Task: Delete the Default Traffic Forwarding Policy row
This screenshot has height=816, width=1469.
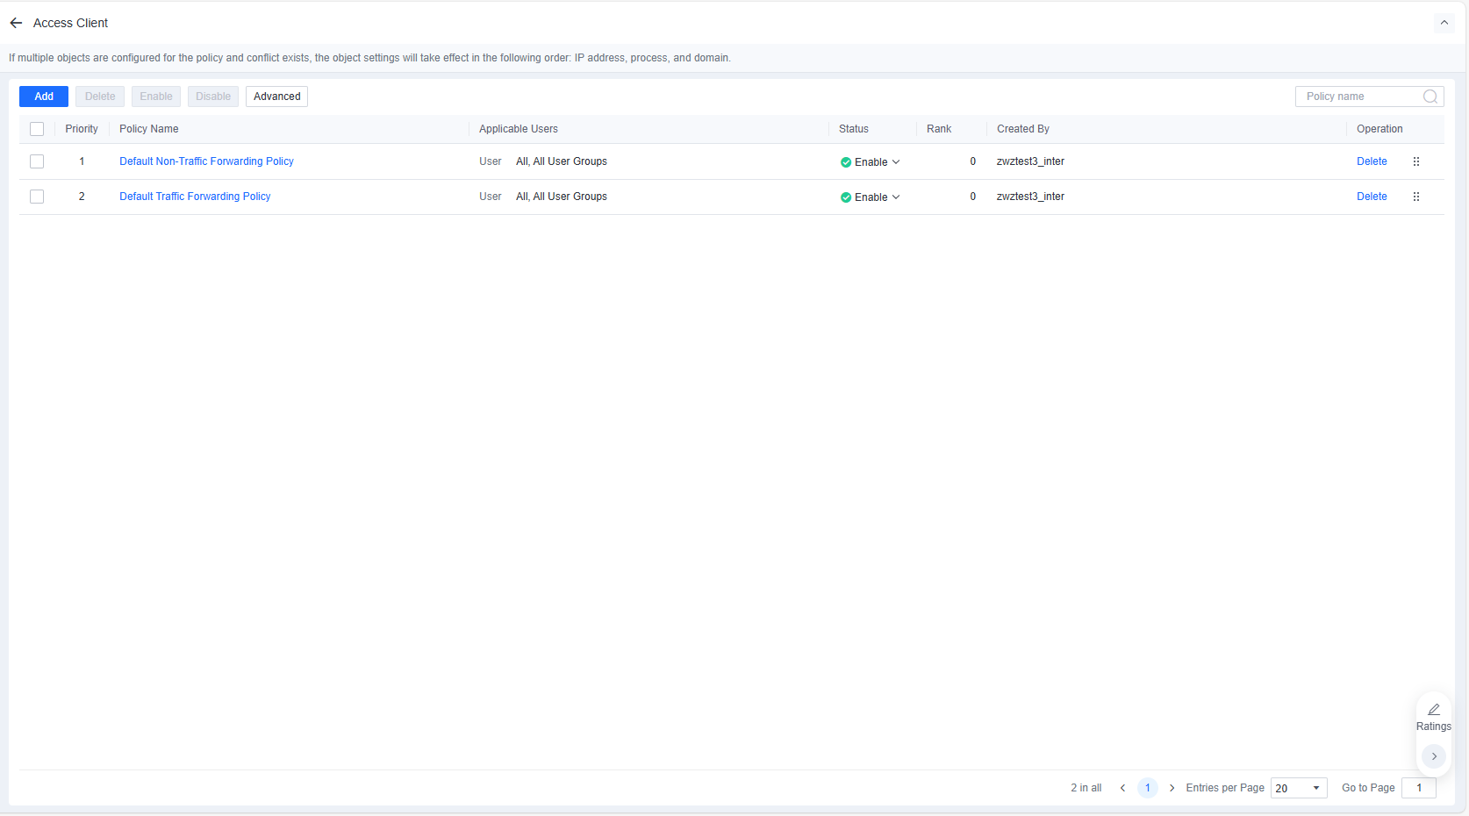Action: (x=1372, y=197)
